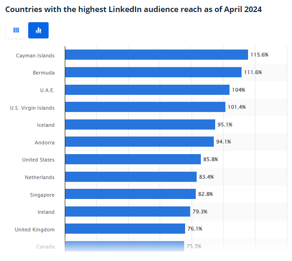Click the 82.8% value label
Image resolution: width=292 pixels, height=261 pixels.
coord(205,194)
